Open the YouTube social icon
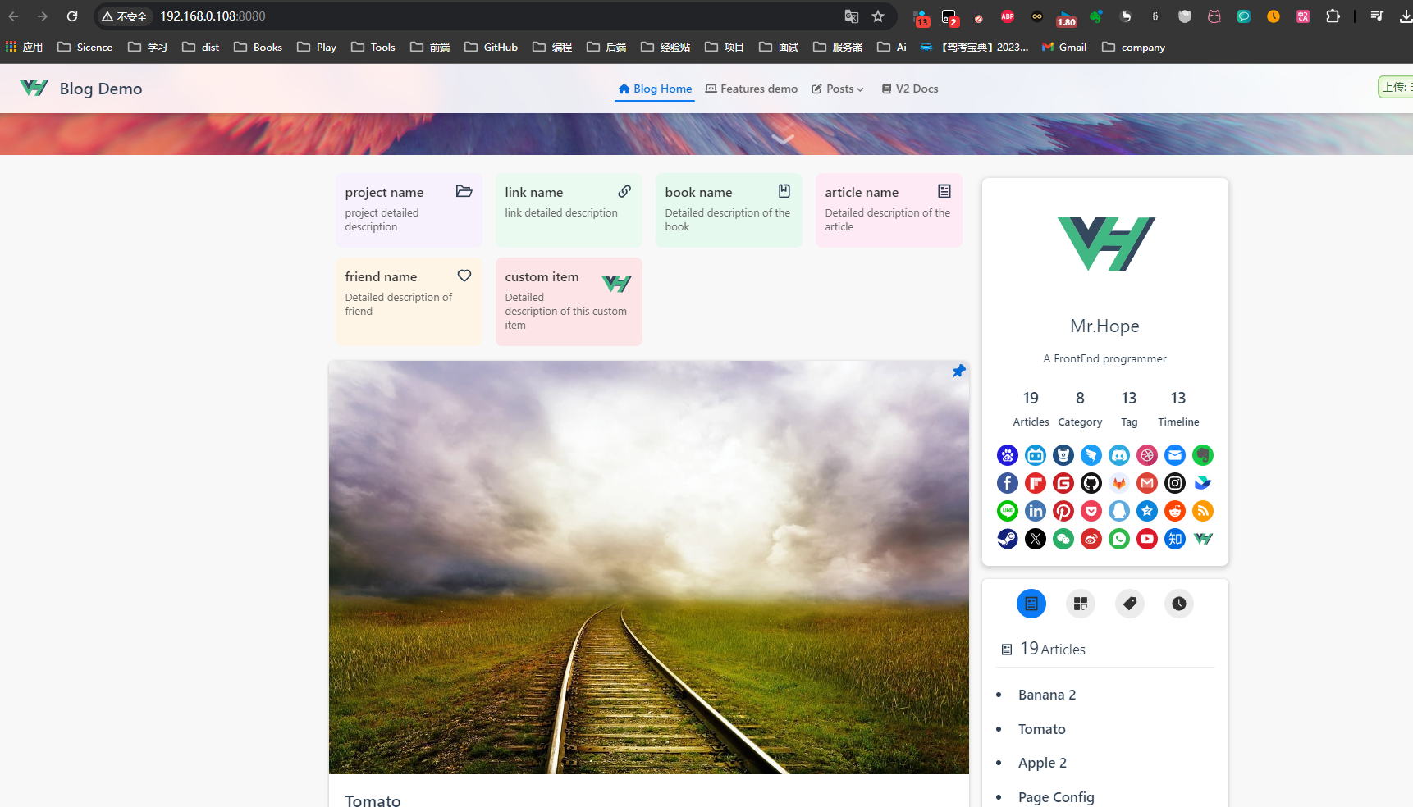The height and width of the screenshot is (807, 1413). coord(1147,539)
